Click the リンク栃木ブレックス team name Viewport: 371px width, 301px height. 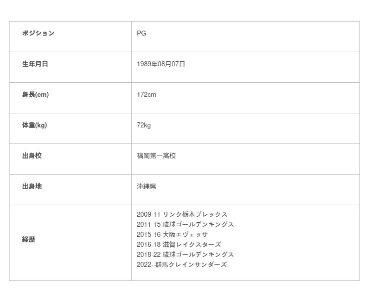195,215
